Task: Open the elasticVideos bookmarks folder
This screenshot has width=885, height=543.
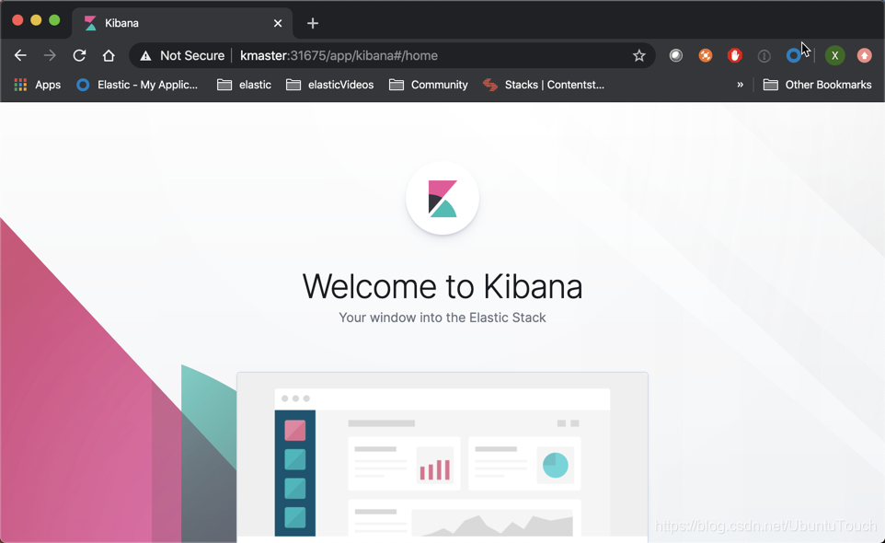Action: 330,85
